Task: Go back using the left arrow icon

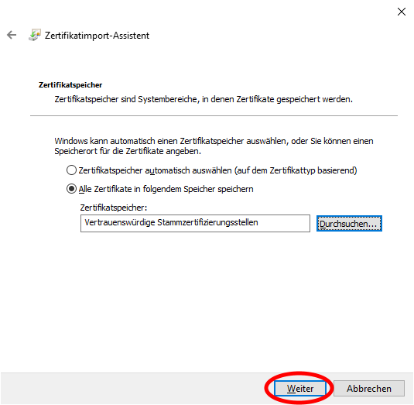Action: 12,35
